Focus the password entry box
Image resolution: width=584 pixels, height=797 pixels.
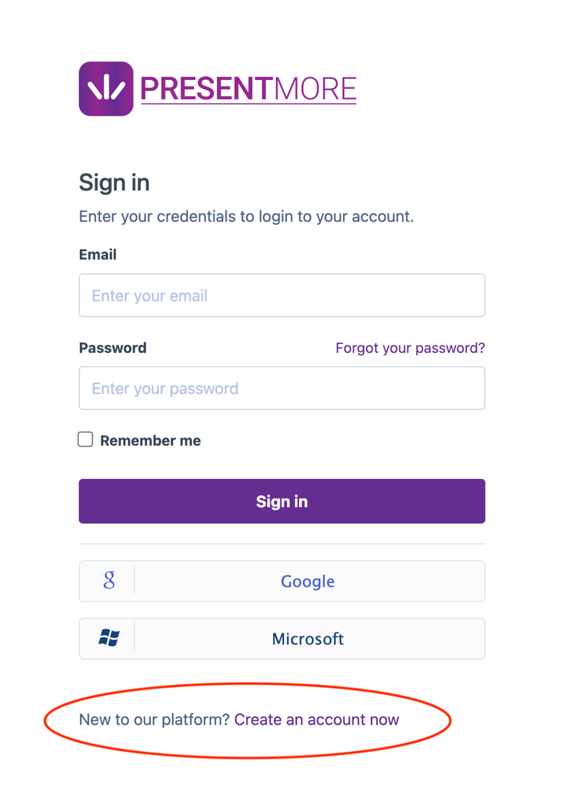tap(282, 388)
